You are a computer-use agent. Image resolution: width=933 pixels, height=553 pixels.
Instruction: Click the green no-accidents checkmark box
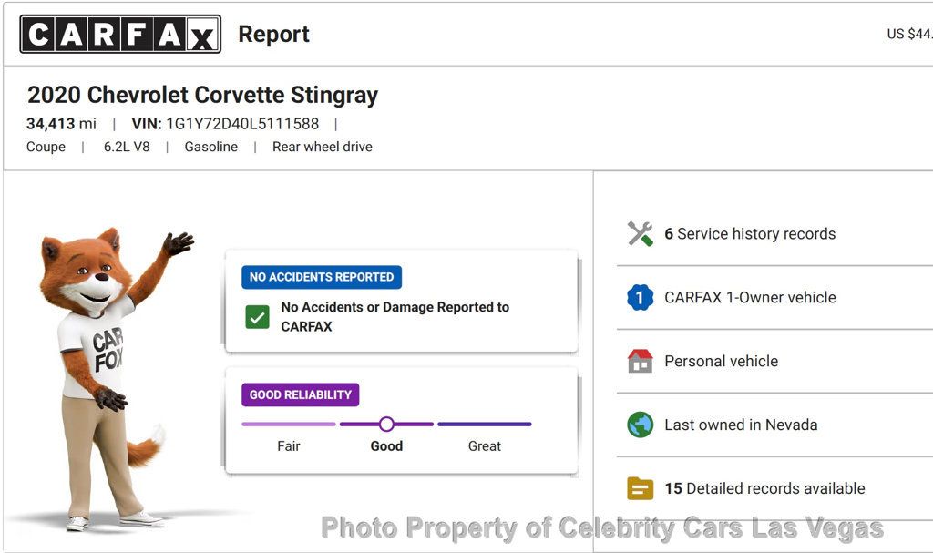(258, 317)
